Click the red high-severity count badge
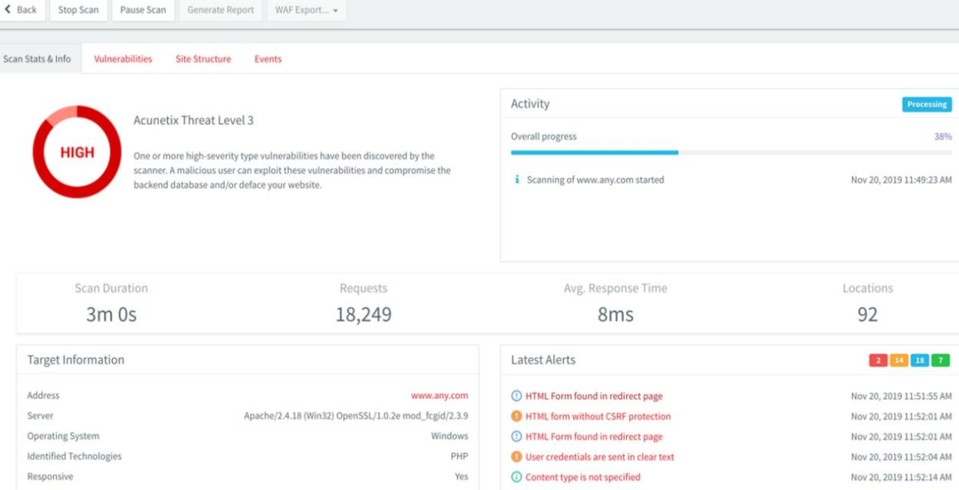Viewport: 959px width, 490px height. coord(878,360)
